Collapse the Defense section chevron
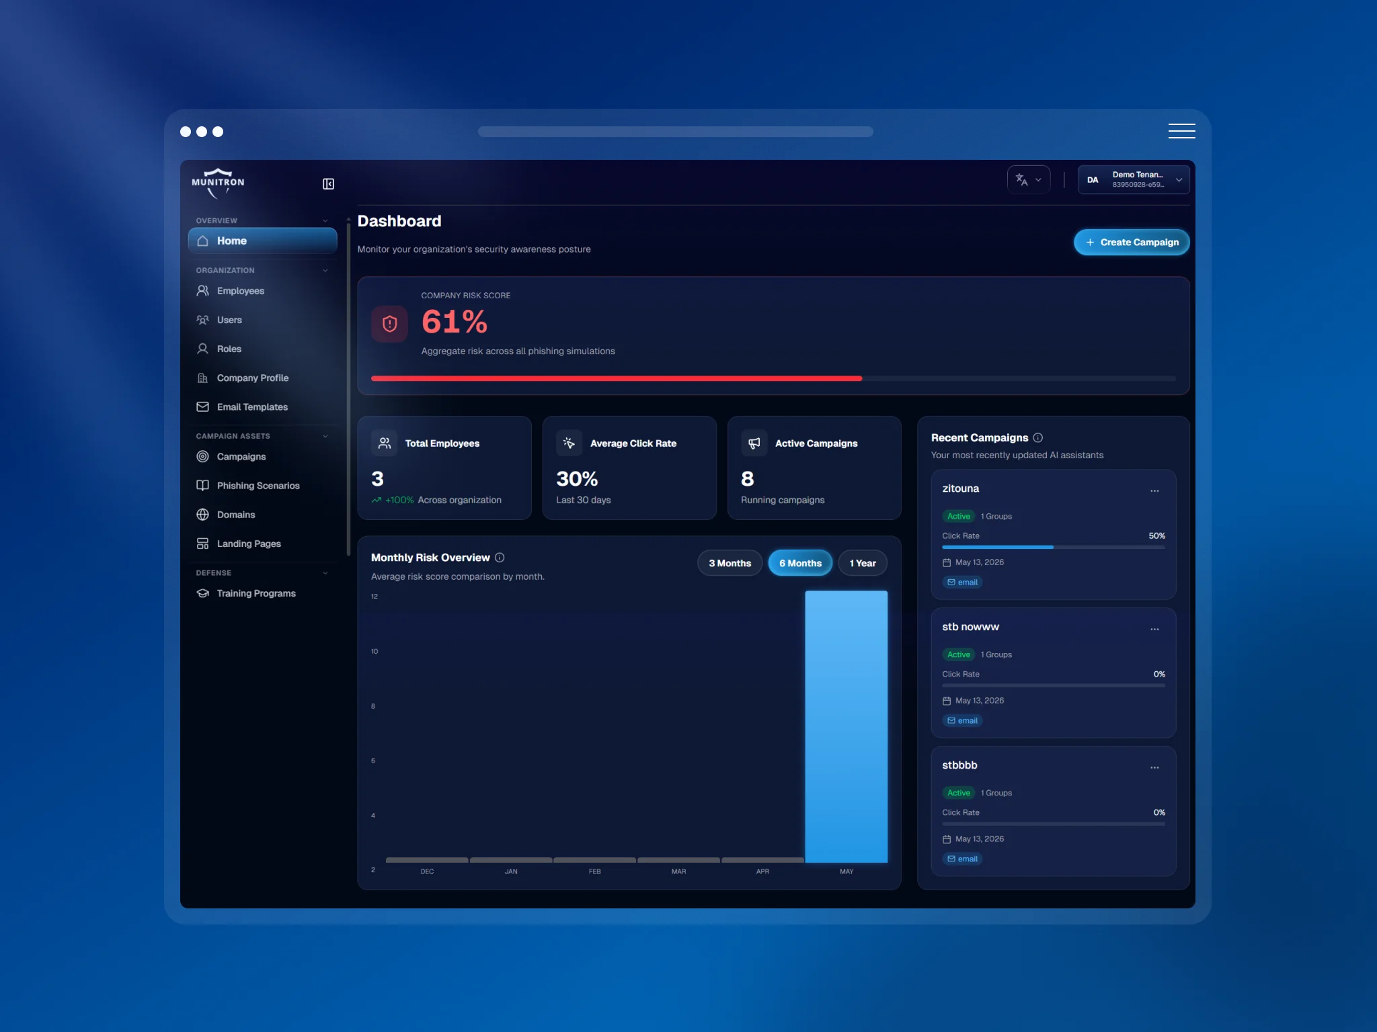This screenshot has width=1377, height=1032. point(325,573)
